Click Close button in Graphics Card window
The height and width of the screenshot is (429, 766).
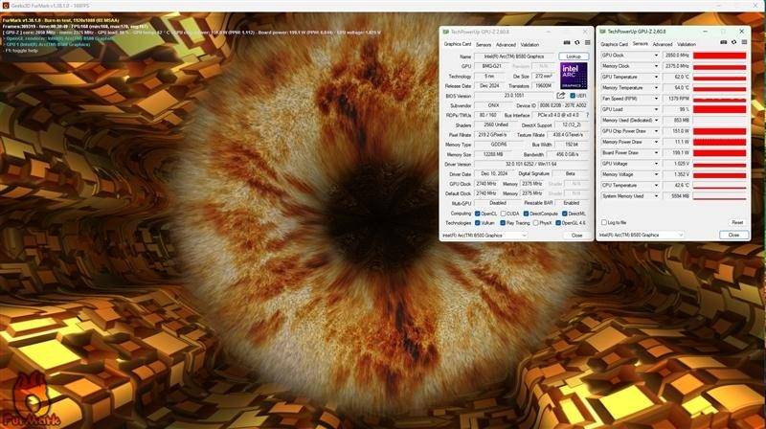(x=577, y=236)
